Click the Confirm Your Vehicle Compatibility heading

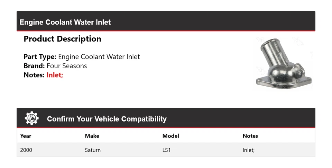point(107,119)
